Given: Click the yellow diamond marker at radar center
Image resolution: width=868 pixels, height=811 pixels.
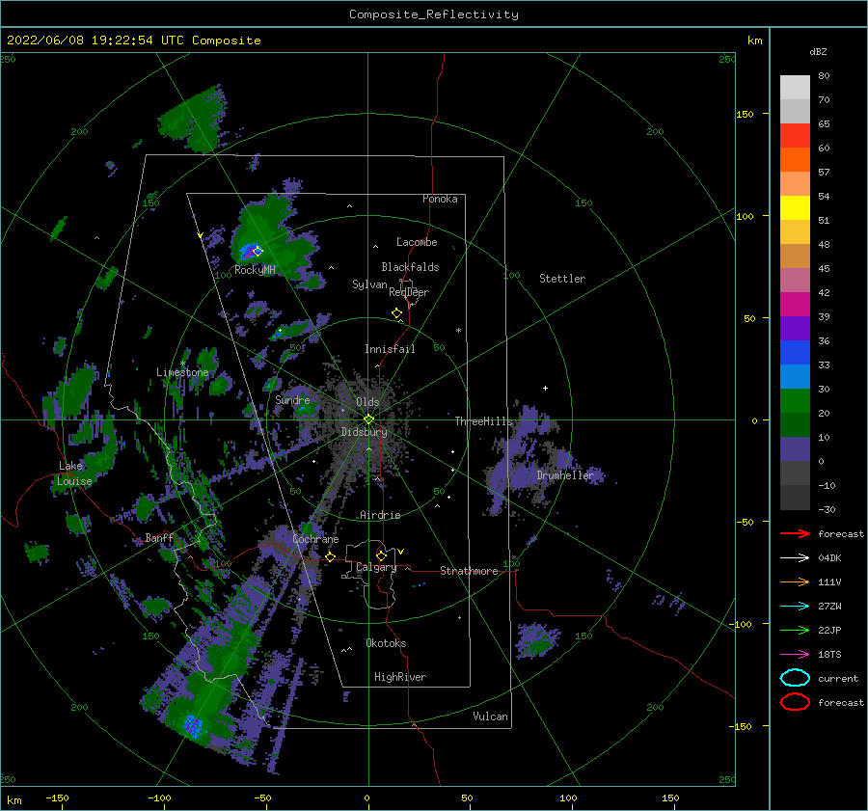Looking at the screenshot, I should pyautogui.click(x=368, y=419).
